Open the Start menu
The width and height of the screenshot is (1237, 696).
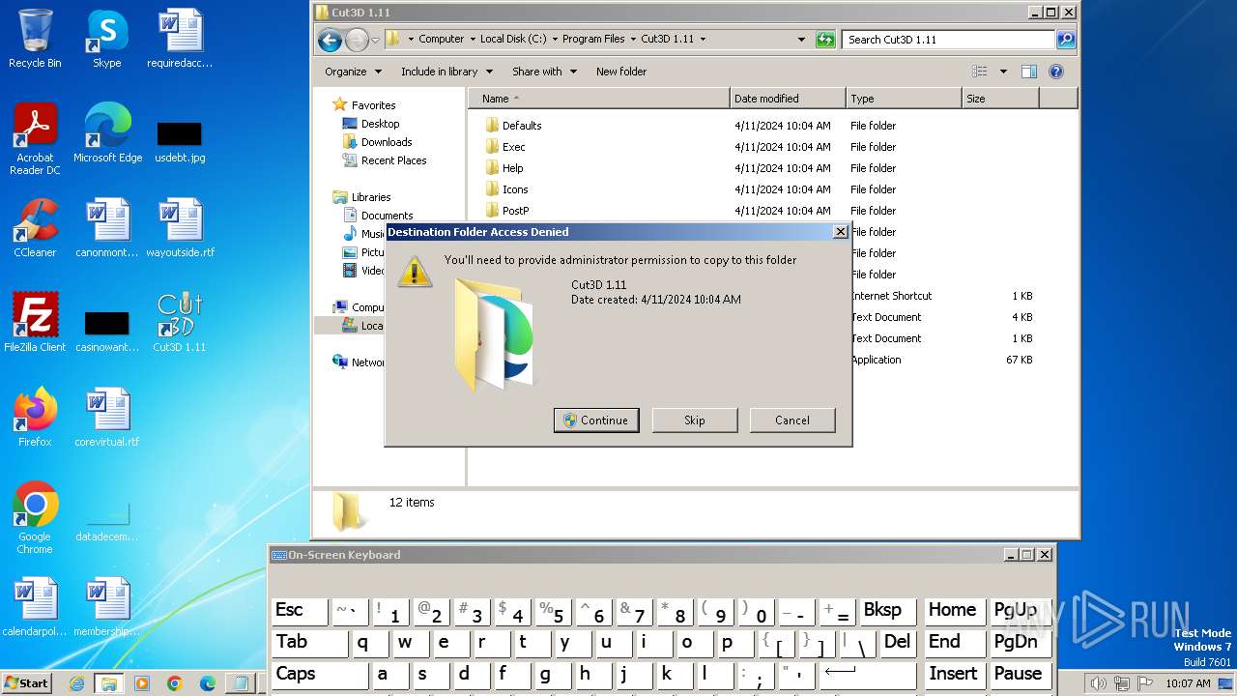pos(26,683)
